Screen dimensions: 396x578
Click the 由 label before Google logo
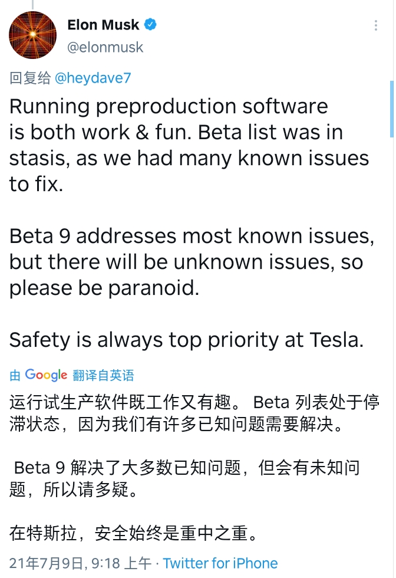point(15,375)
